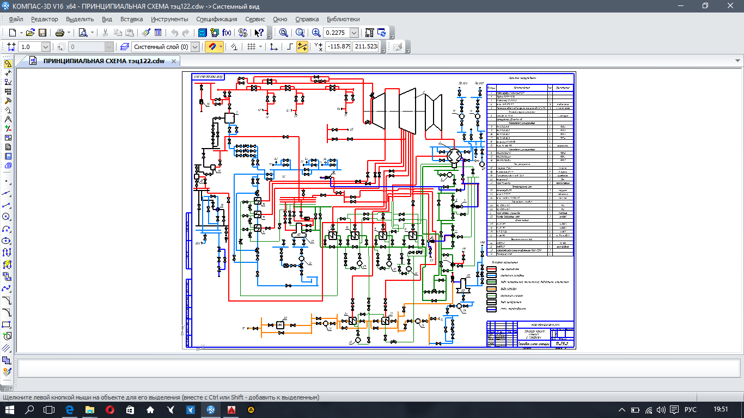The image size is (744, 418).
Task: Undo the last action
Action: [x=174, y=33]
